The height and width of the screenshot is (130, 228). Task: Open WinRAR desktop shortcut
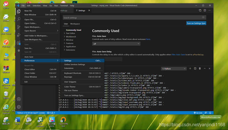(6, 69)
